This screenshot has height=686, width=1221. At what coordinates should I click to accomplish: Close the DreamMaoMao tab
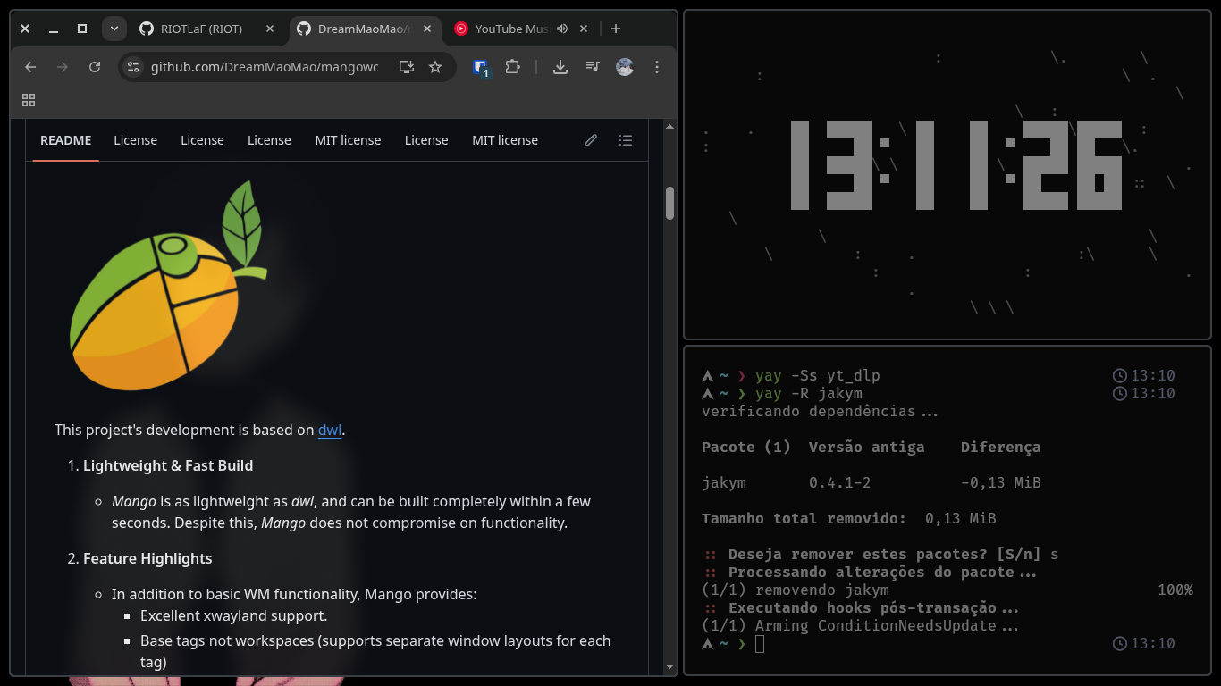point(427,29)
